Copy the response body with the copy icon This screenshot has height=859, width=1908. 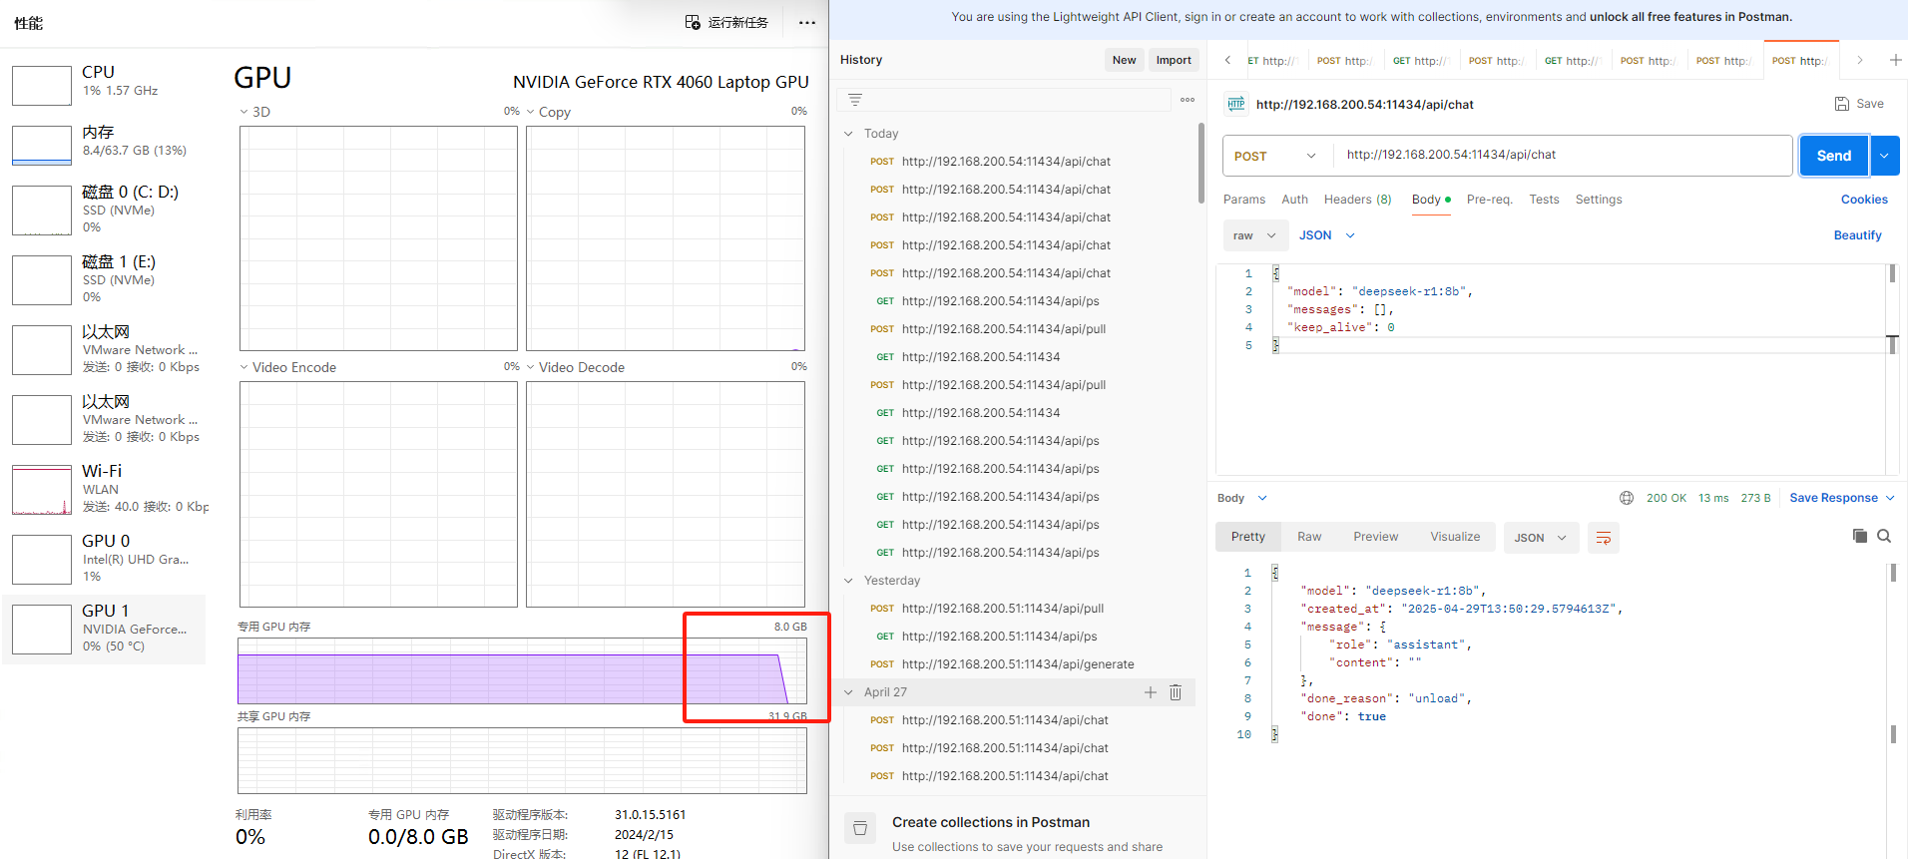click(1860, 536)
